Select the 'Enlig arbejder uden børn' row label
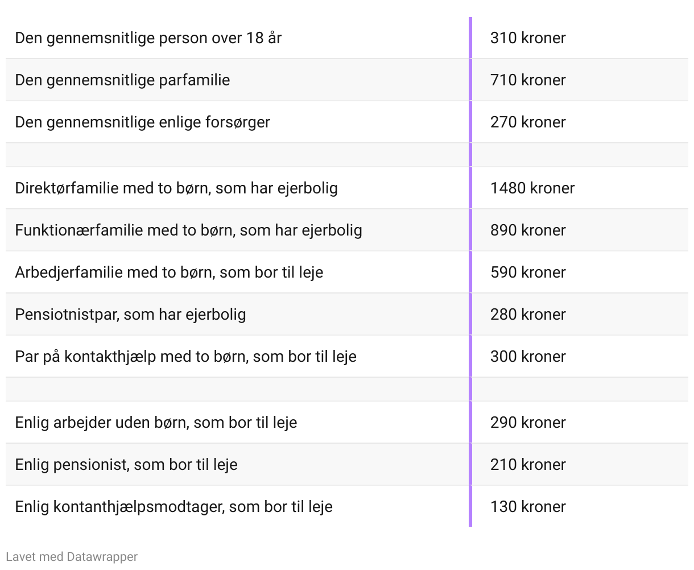 tap(156, 423)
